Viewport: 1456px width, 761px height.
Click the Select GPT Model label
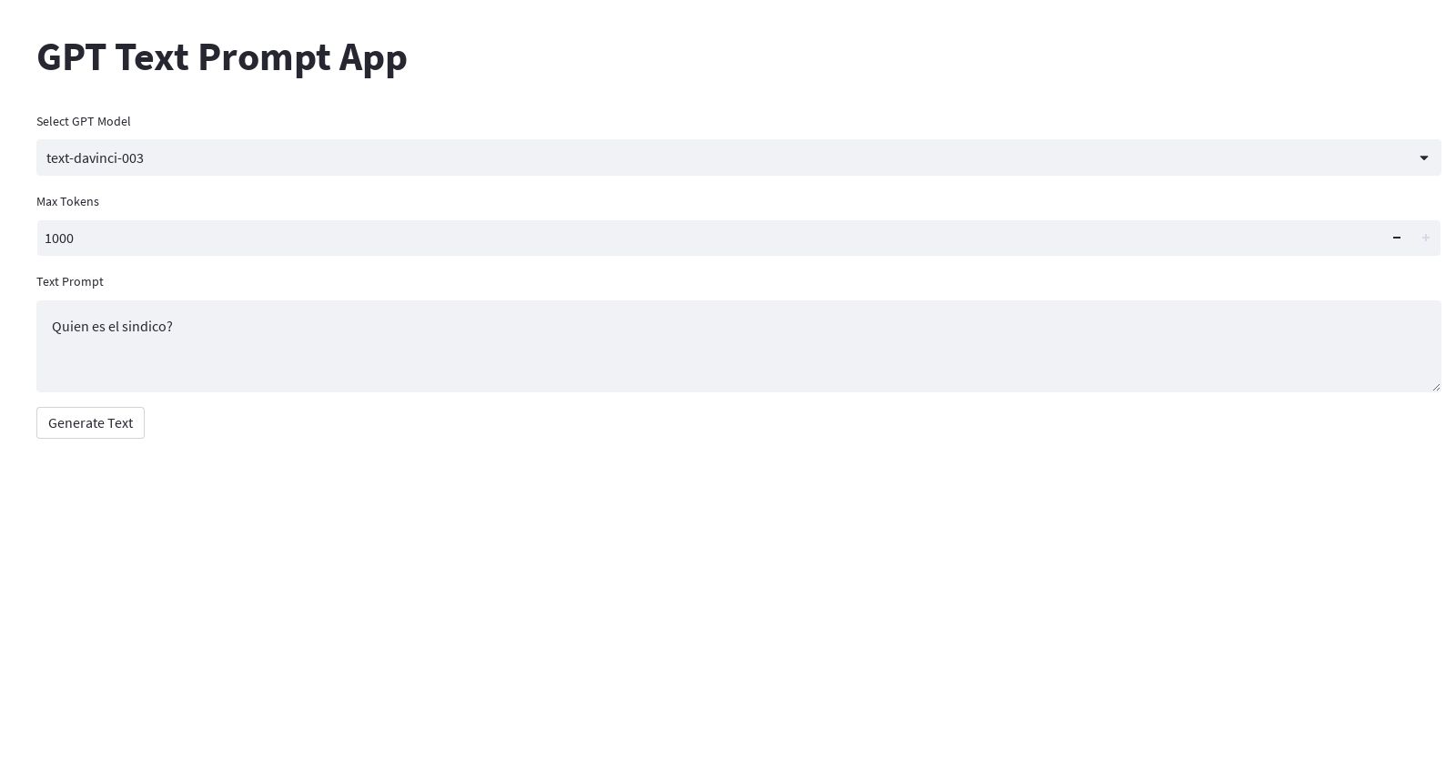click(83, 121)
